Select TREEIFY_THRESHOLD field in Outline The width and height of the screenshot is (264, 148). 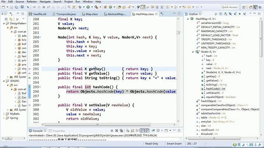216,39
